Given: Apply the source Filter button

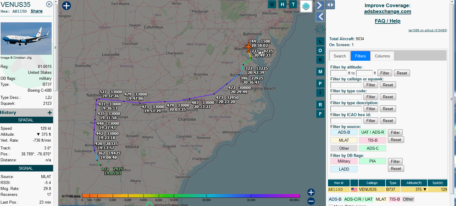Looking at the screenshot, I should (395, 132).
